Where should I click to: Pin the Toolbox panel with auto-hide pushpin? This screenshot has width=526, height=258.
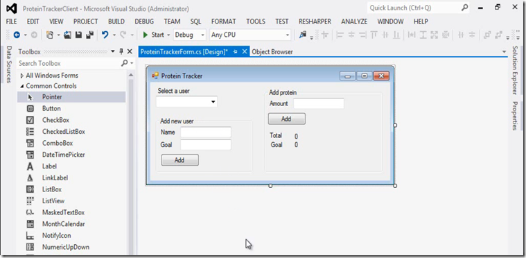121,51
